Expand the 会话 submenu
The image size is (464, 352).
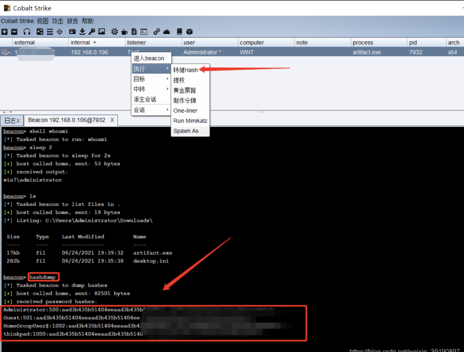click(x=151, y=110)
